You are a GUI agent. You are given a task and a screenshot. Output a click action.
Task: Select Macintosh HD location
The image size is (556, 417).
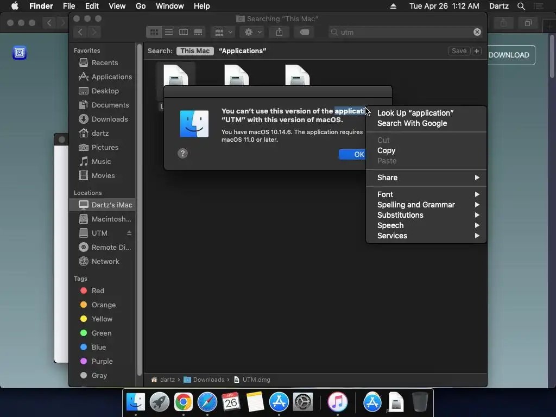[102, 219]
